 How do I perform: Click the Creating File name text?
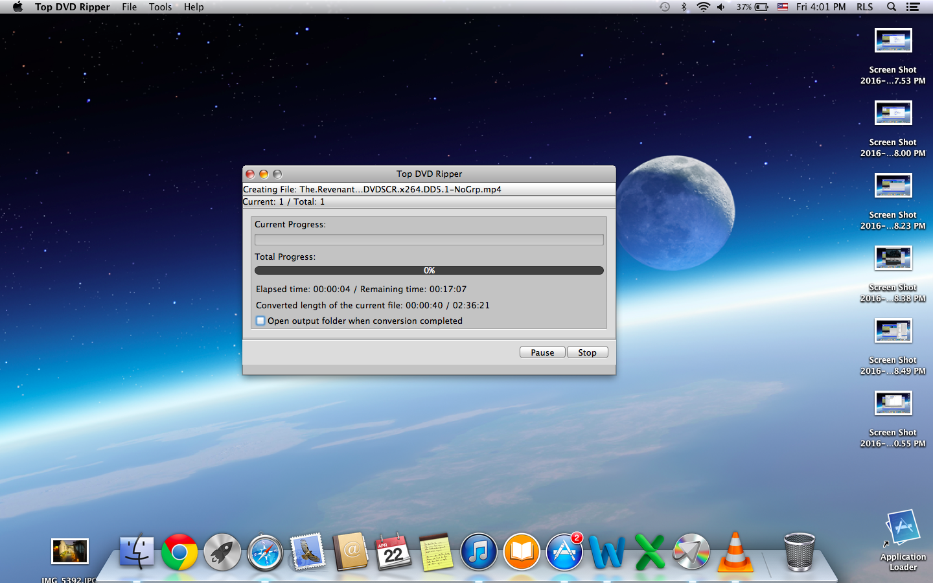tap(372, 189)
